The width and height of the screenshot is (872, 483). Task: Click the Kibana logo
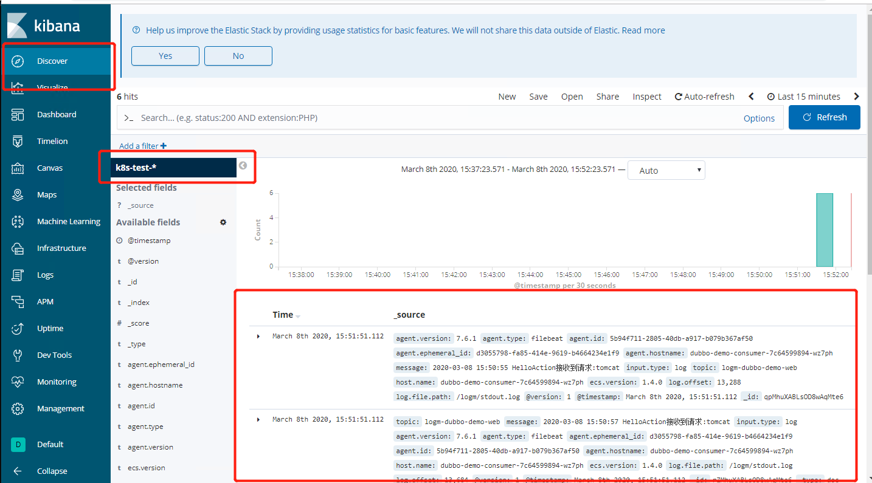tap(43, 26)
